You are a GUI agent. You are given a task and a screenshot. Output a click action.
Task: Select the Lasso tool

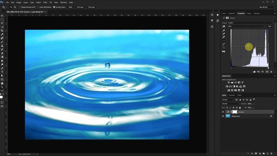coord(2,23)
